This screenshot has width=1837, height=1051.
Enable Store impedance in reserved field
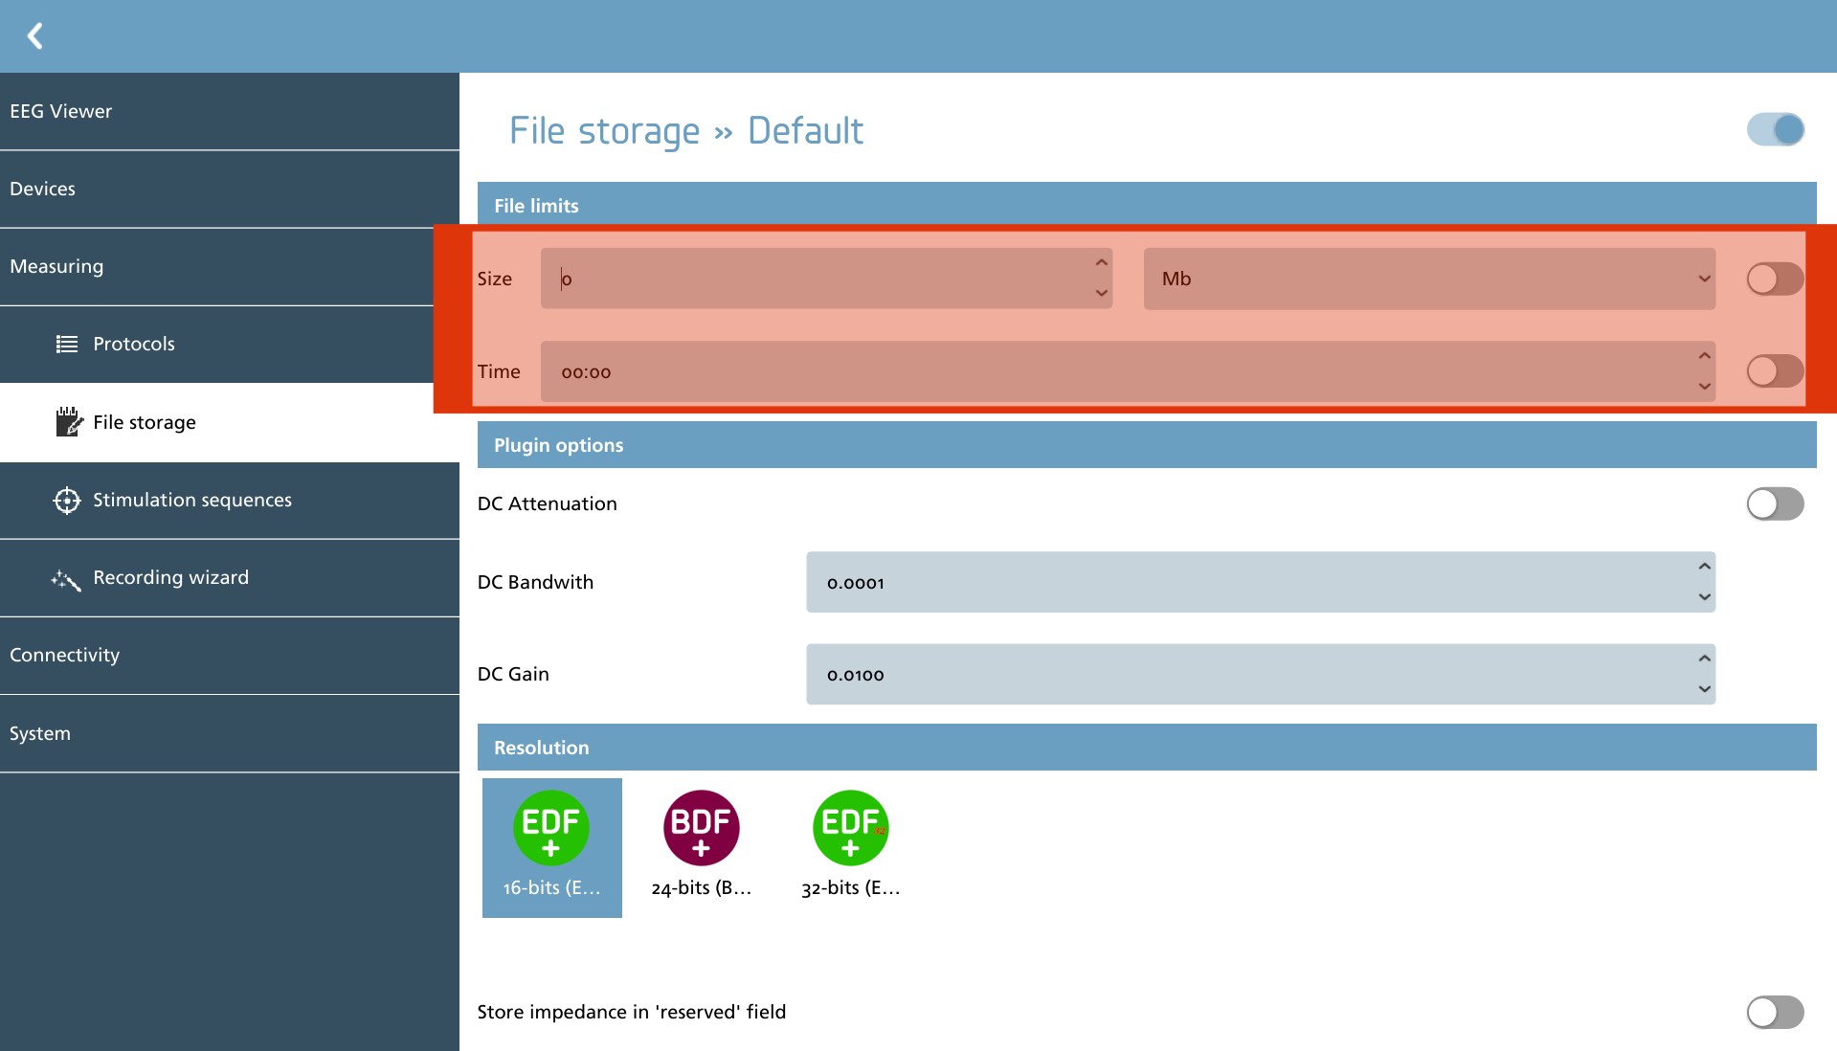coord(1775,1012)
